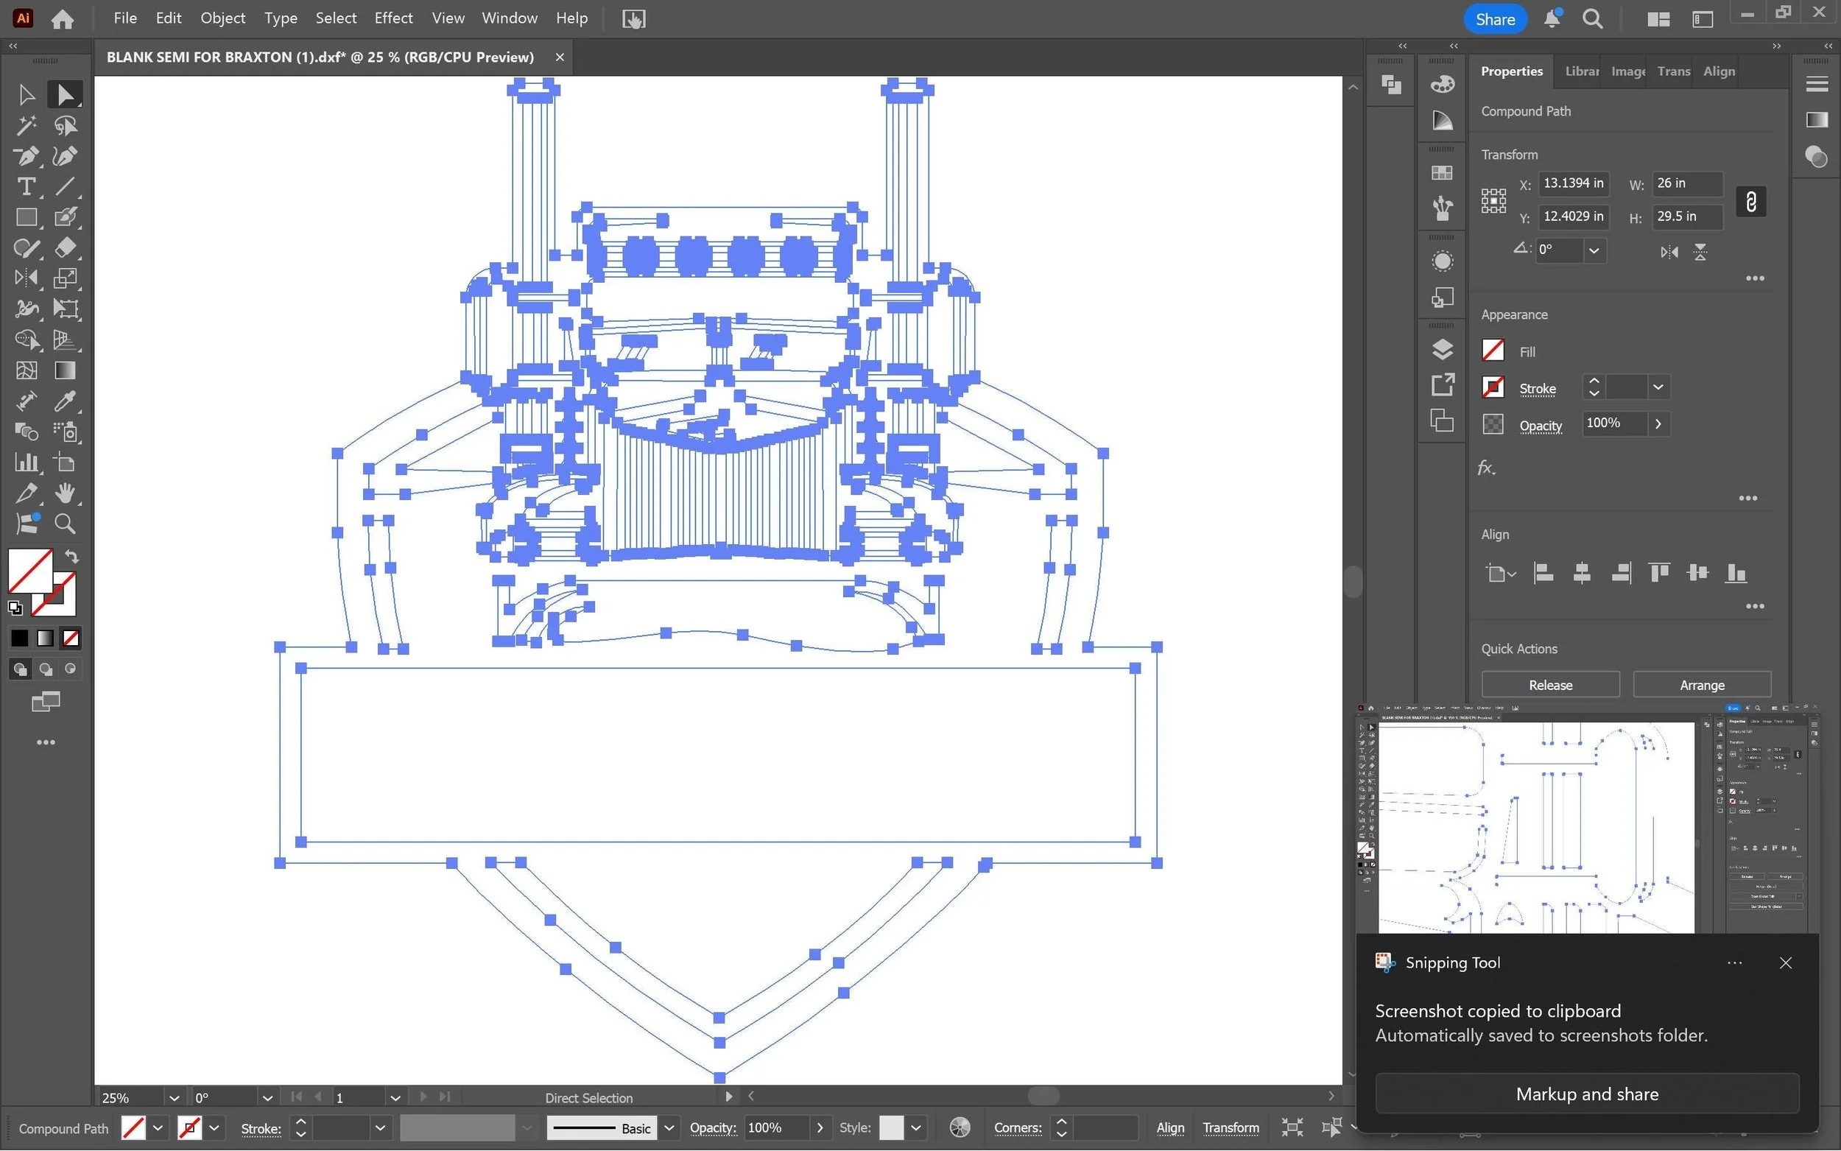This screenshot has width=1841, height=1151.
Task: Pick the Rectangle tool
Action: [26, 218]
